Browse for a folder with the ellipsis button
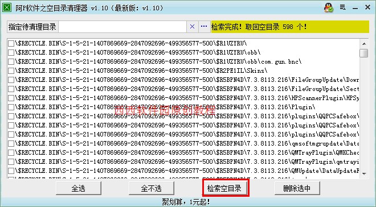Image resolution: width=376 pixels, height=207 pixels. tap(204, 27)
